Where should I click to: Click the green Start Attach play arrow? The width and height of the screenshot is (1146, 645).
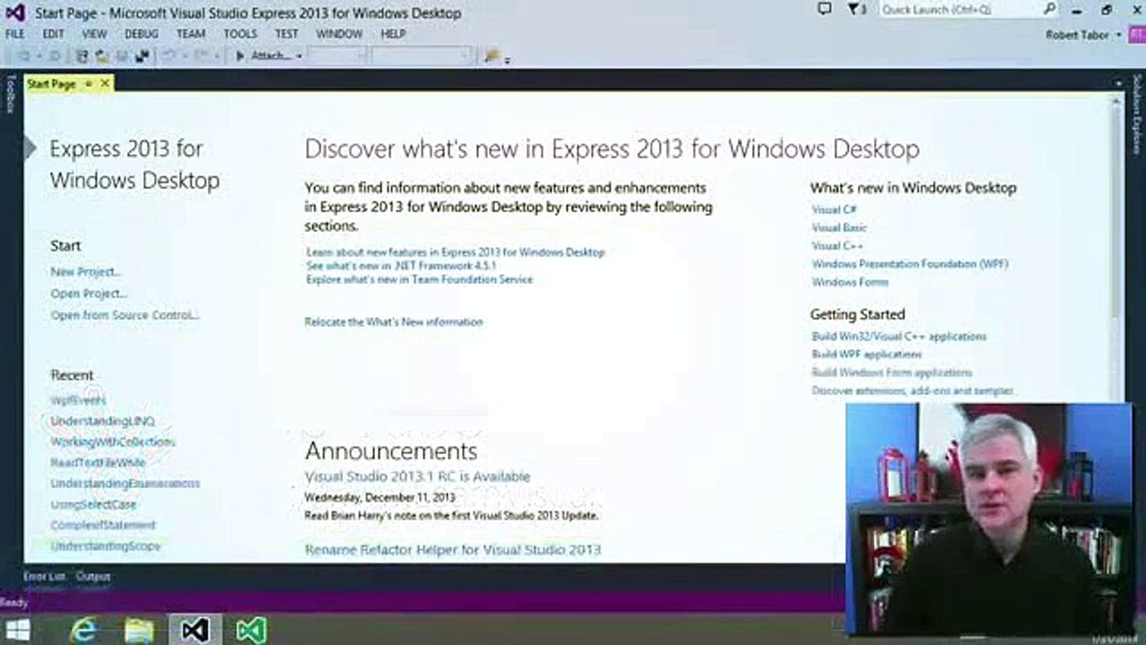(240, 56)
